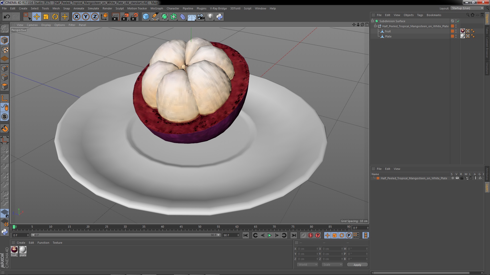
Task: Open Edit Render Settings
Action: (134, 17)
